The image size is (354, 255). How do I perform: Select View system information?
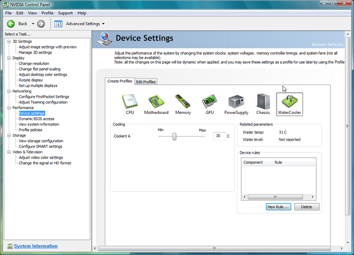(x=39, y=124)
